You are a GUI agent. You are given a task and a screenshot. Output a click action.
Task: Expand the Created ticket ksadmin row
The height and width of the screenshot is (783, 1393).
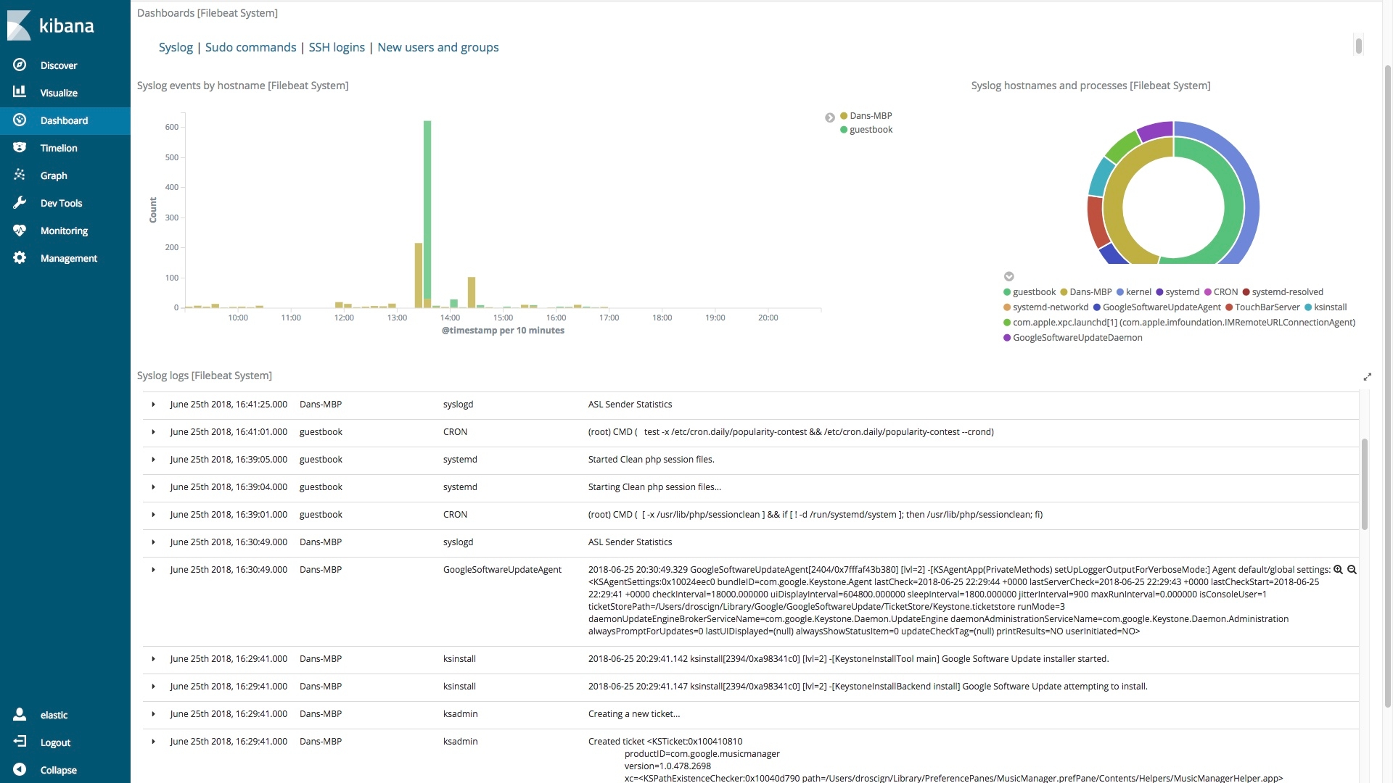point(153,742)
